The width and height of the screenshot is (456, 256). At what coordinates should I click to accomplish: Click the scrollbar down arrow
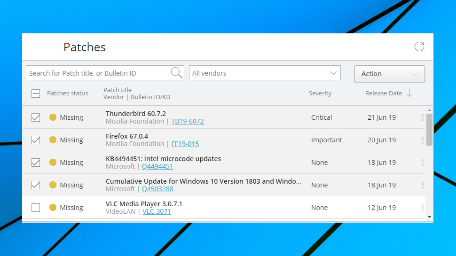[429, 217]
